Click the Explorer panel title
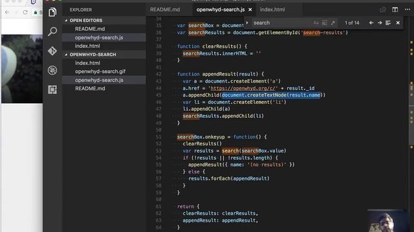 coord(81,10)
